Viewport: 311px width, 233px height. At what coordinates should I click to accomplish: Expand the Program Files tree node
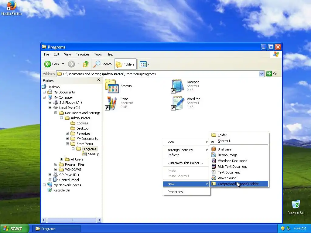(x=56, y=164)
